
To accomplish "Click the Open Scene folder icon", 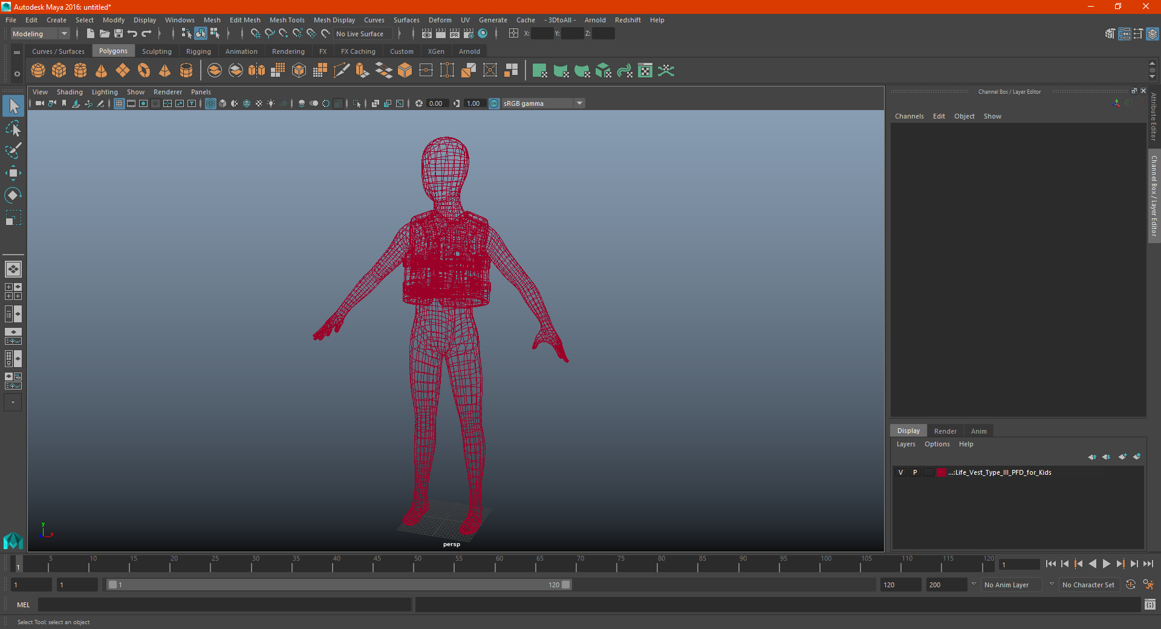I will [105, 34].
